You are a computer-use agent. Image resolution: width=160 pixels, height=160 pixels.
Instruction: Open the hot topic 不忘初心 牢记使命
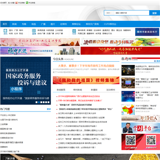tap(8, 115)
